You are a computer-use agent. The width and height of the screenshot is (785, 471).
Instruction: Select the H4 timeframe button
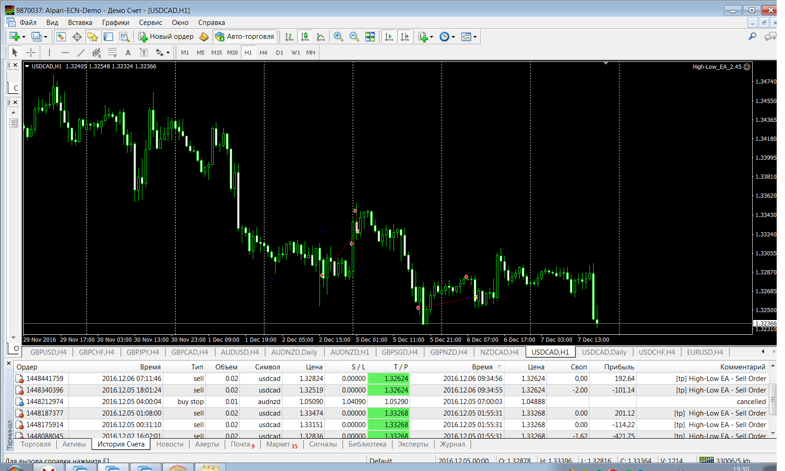click(264, 53)
